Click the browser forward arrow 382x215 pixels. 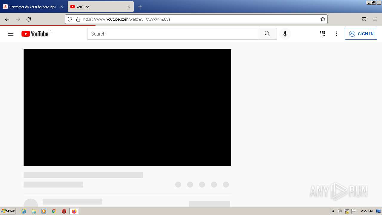(x=18, y=19)
